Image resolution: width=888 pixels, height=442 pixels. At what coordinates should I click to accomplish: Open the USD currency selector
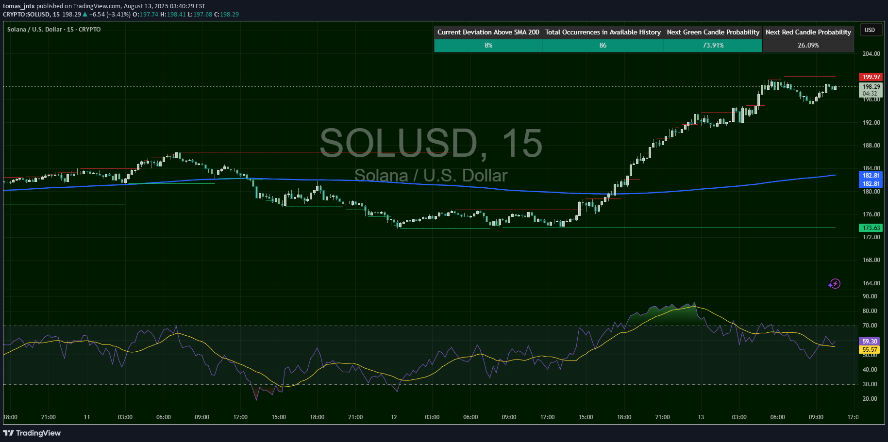tap(870, 30)
